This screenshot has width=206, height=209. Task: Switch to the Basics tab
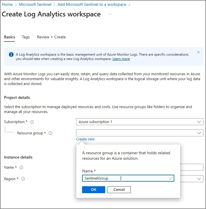click(x=10, y=37)
